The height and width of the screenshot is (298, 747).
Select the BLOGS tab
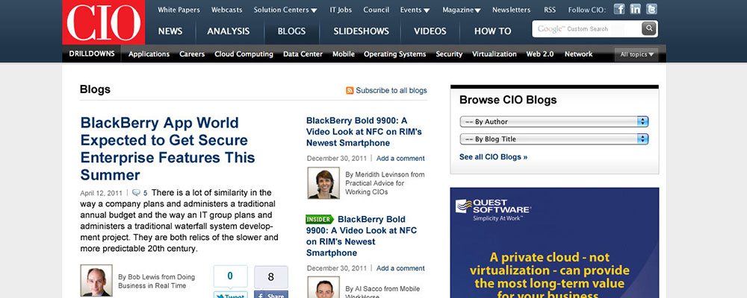tap(291, 31)
